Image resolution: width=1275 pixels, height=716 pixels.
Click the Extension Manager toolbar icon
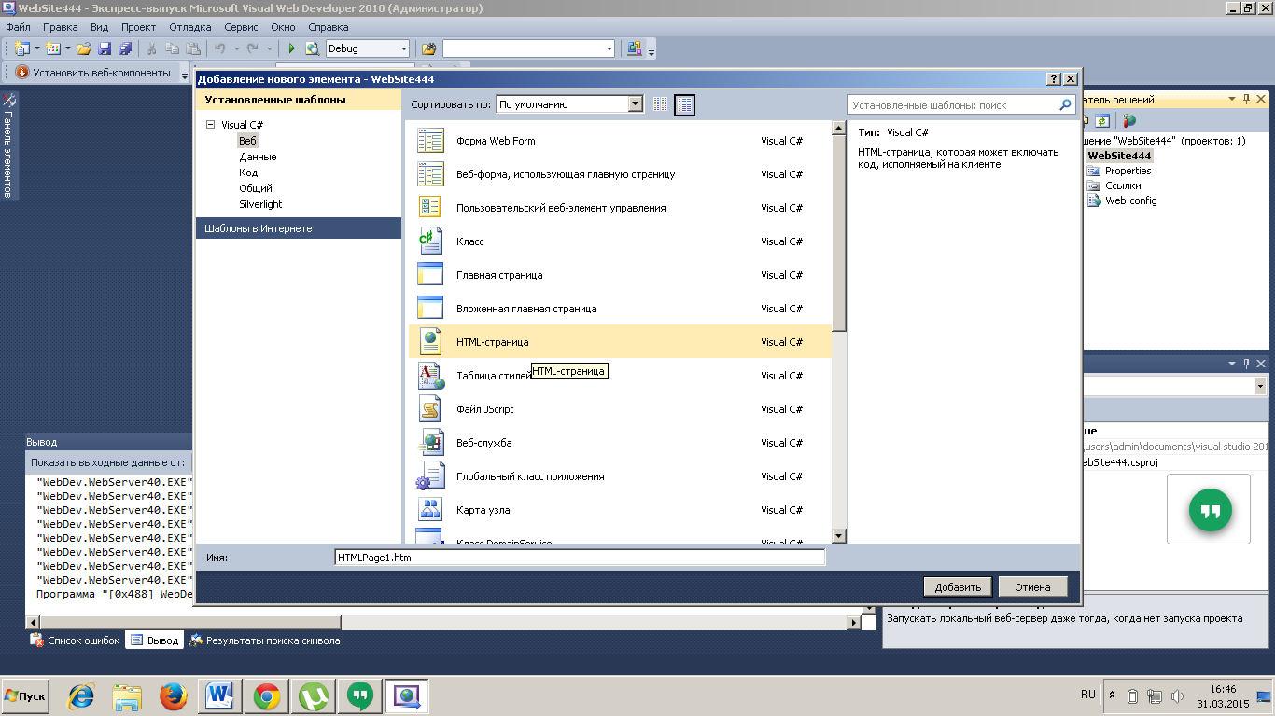(x=635, y=48)
